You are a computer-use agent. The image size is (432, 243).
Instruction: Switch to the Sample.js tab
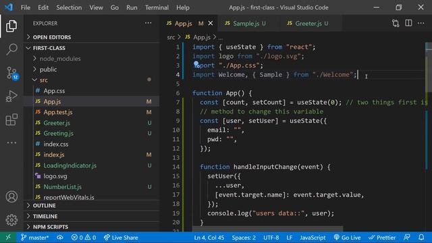(x=248, y=24)
